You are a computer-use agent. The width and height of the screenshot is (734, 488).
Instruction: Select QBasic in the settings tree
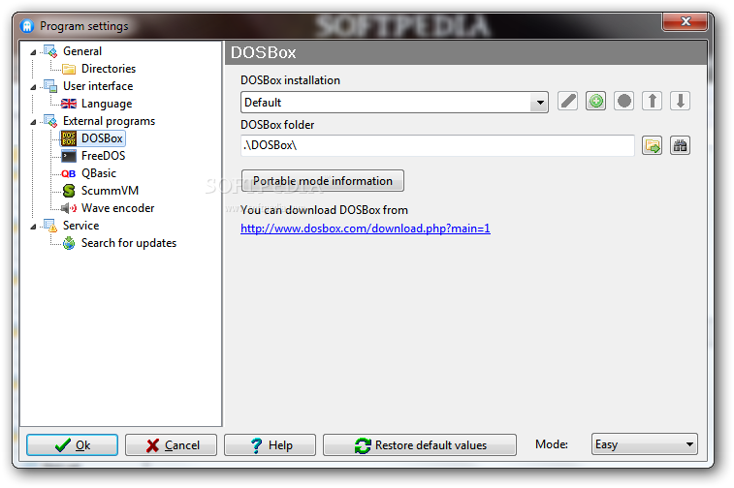click(99, 173)
